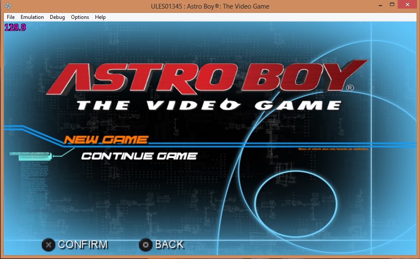Maximize the emulator window
The width and height of the screenshot is (420, 259).
[x=392, y=5]
